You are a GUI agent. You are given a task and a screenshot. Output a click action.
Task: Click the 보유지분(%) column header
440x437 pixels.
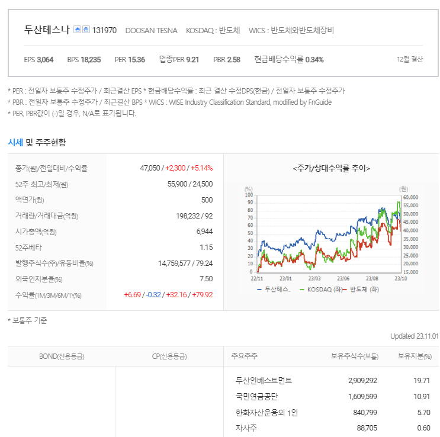(415, 356)
